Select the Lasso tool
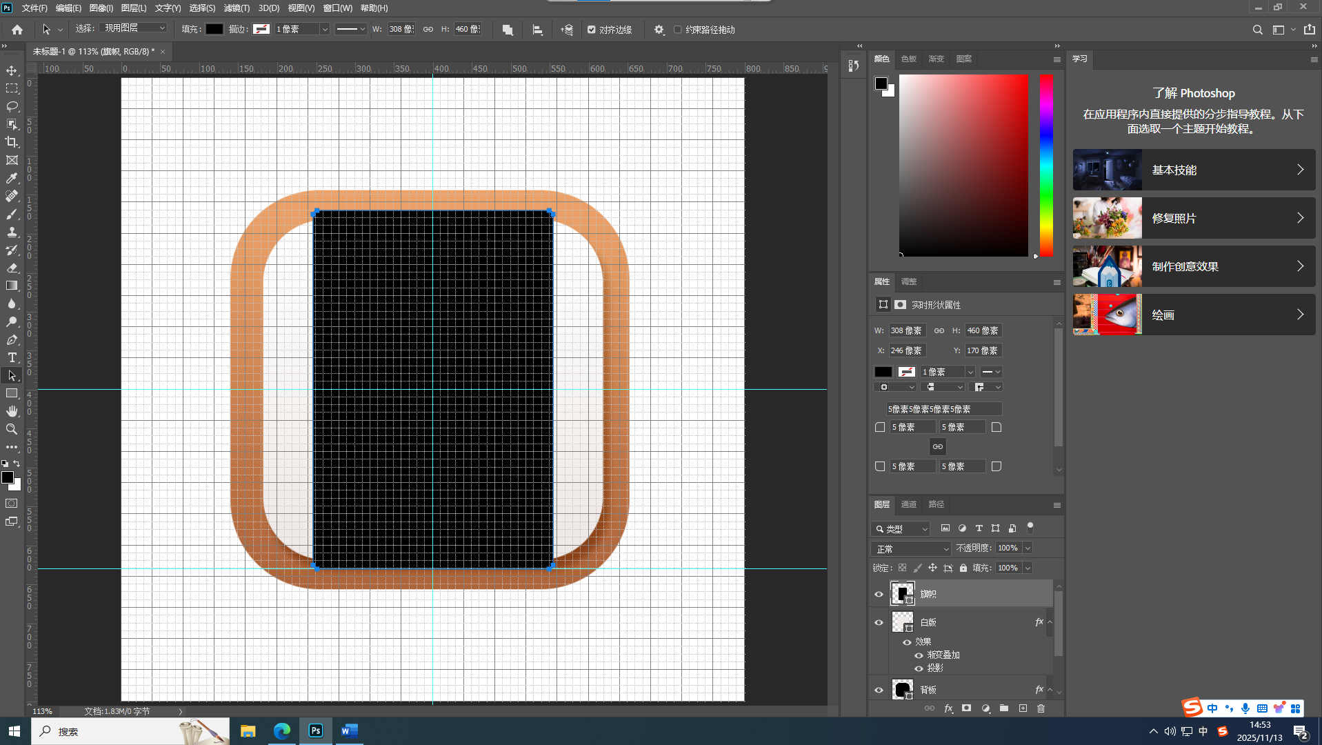1322x745 pixels. 12,106
